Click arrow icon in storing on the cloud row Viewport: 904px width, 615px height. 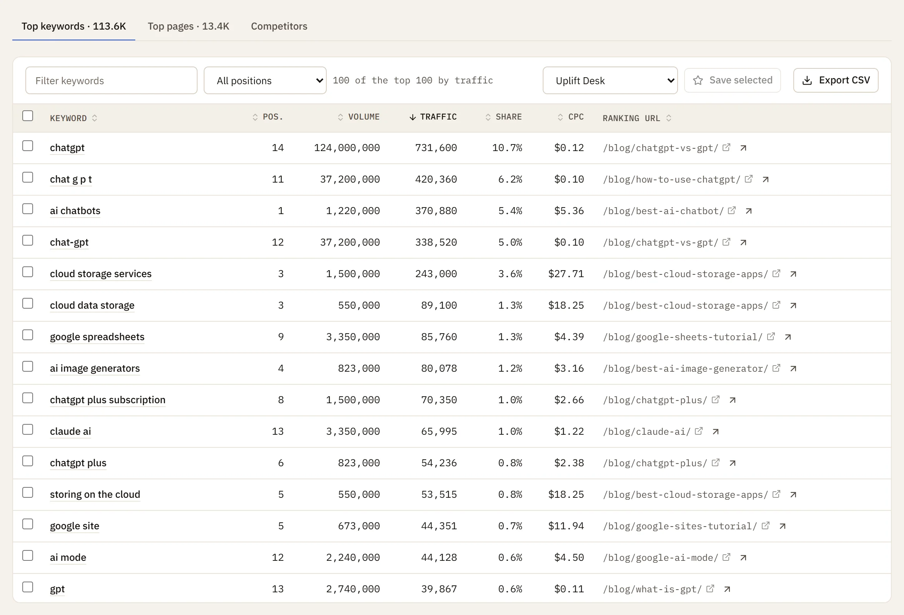793,494
